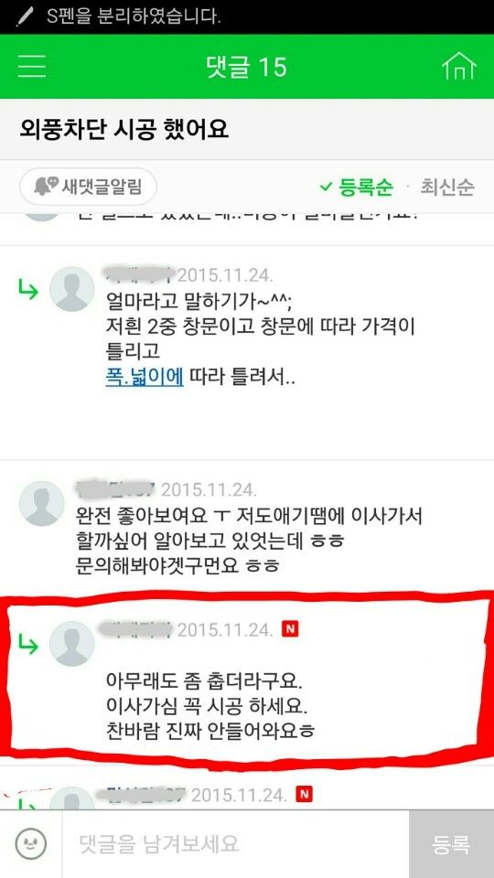
Task: Tap the green reply arrow on highlighted comment
Action: point(27,644)
